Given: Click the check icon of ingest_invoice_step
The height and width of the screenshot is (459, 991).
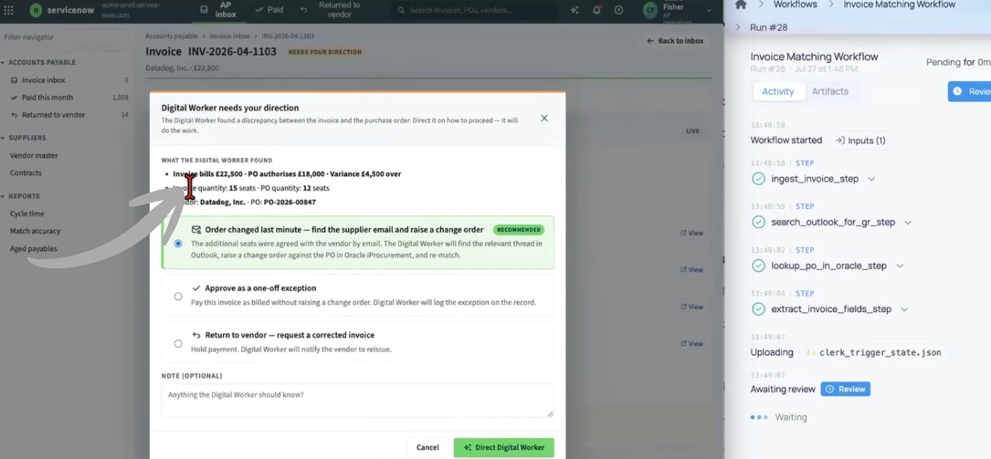Looking at the screenshot, I should (758, 179).
